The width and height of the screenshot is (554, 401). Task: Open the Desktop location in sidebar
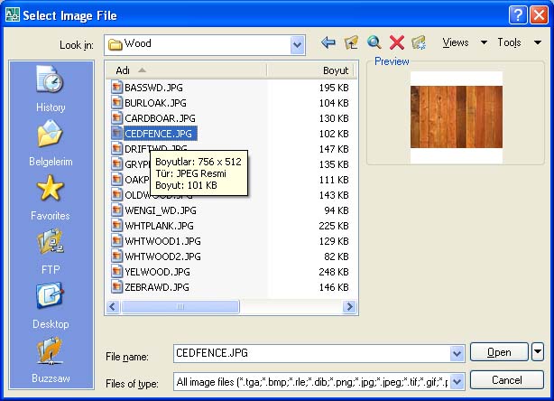click(51, 305)
